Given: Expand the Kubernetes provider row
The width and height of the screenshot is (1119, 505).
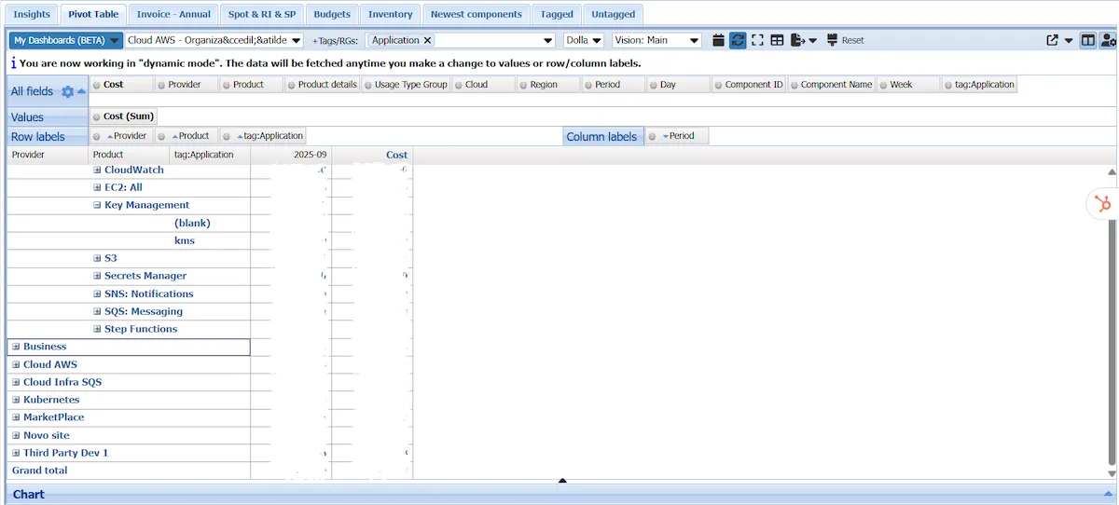Looking at the screenshot, I should tap(16, 400).
